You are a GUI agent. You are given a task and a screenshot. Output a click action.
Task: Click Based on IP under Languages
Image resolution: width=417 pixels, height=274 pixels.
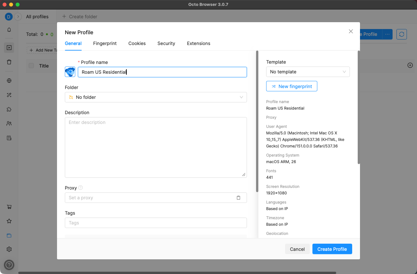point(277,209)
